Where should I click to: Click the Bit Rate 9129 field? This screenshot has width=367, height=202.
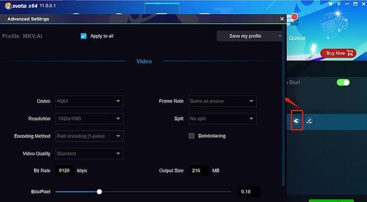coord(64,171)
